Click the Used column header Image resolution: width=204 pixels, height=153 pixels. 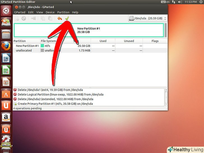103,41
